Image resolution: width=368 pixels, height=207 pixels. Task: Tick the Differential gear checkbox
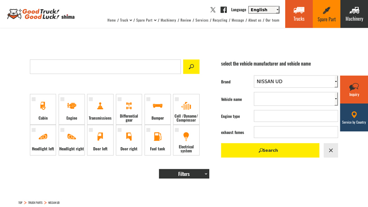pos(120,99)
